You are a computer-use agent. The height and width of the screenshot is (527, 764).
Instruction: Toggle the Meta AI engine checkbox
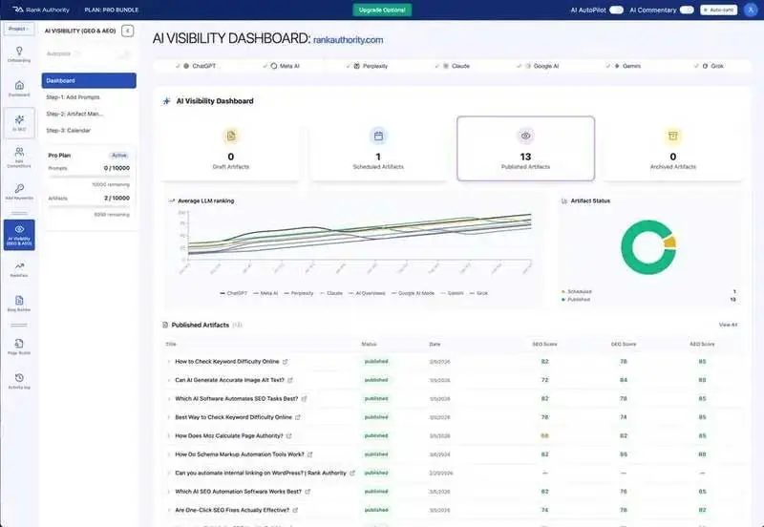(x=265, y=66)
